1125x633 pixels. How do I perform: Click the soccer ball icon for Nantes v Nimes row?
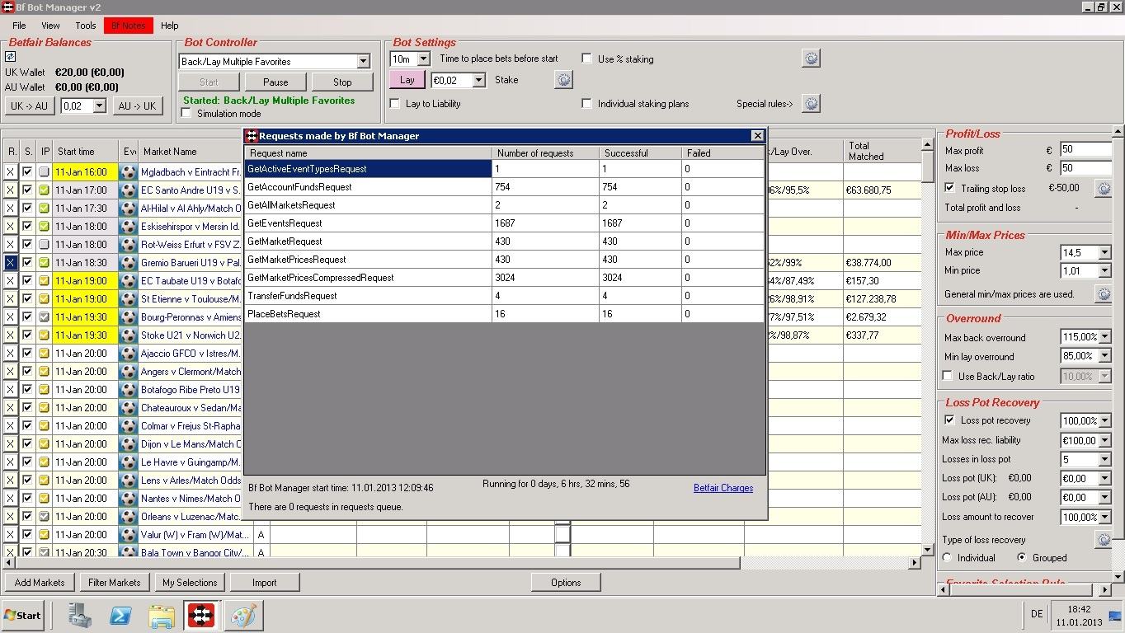[x=128, y=499]
